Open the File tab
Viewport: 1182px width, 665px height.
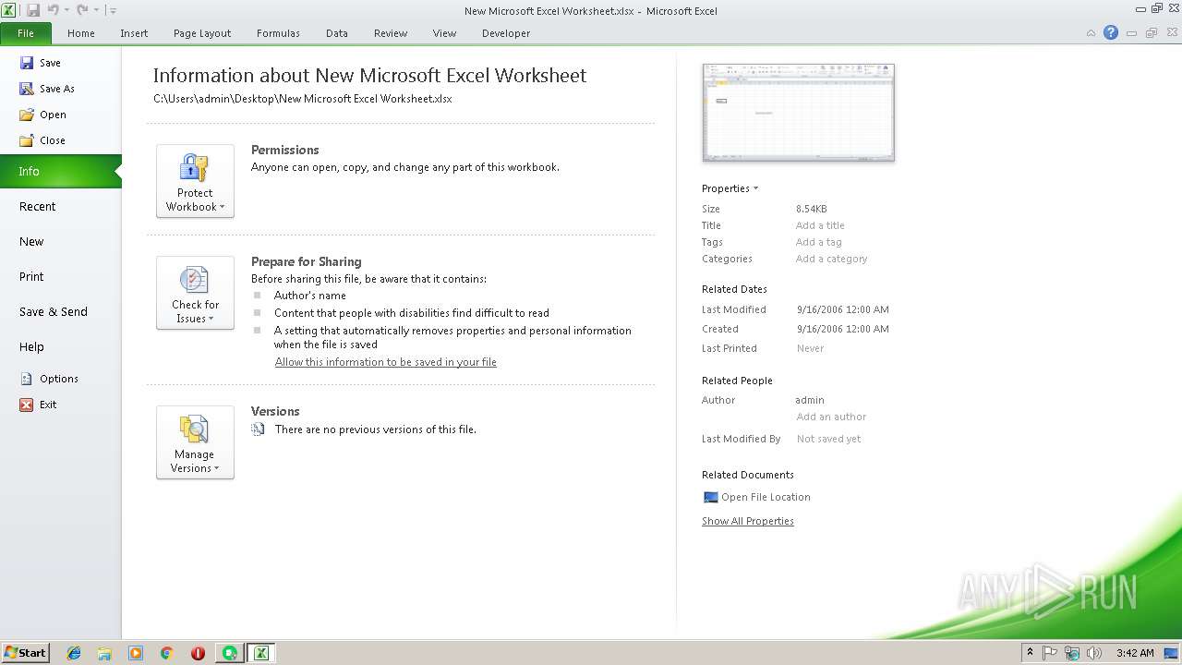click(26, 33)
